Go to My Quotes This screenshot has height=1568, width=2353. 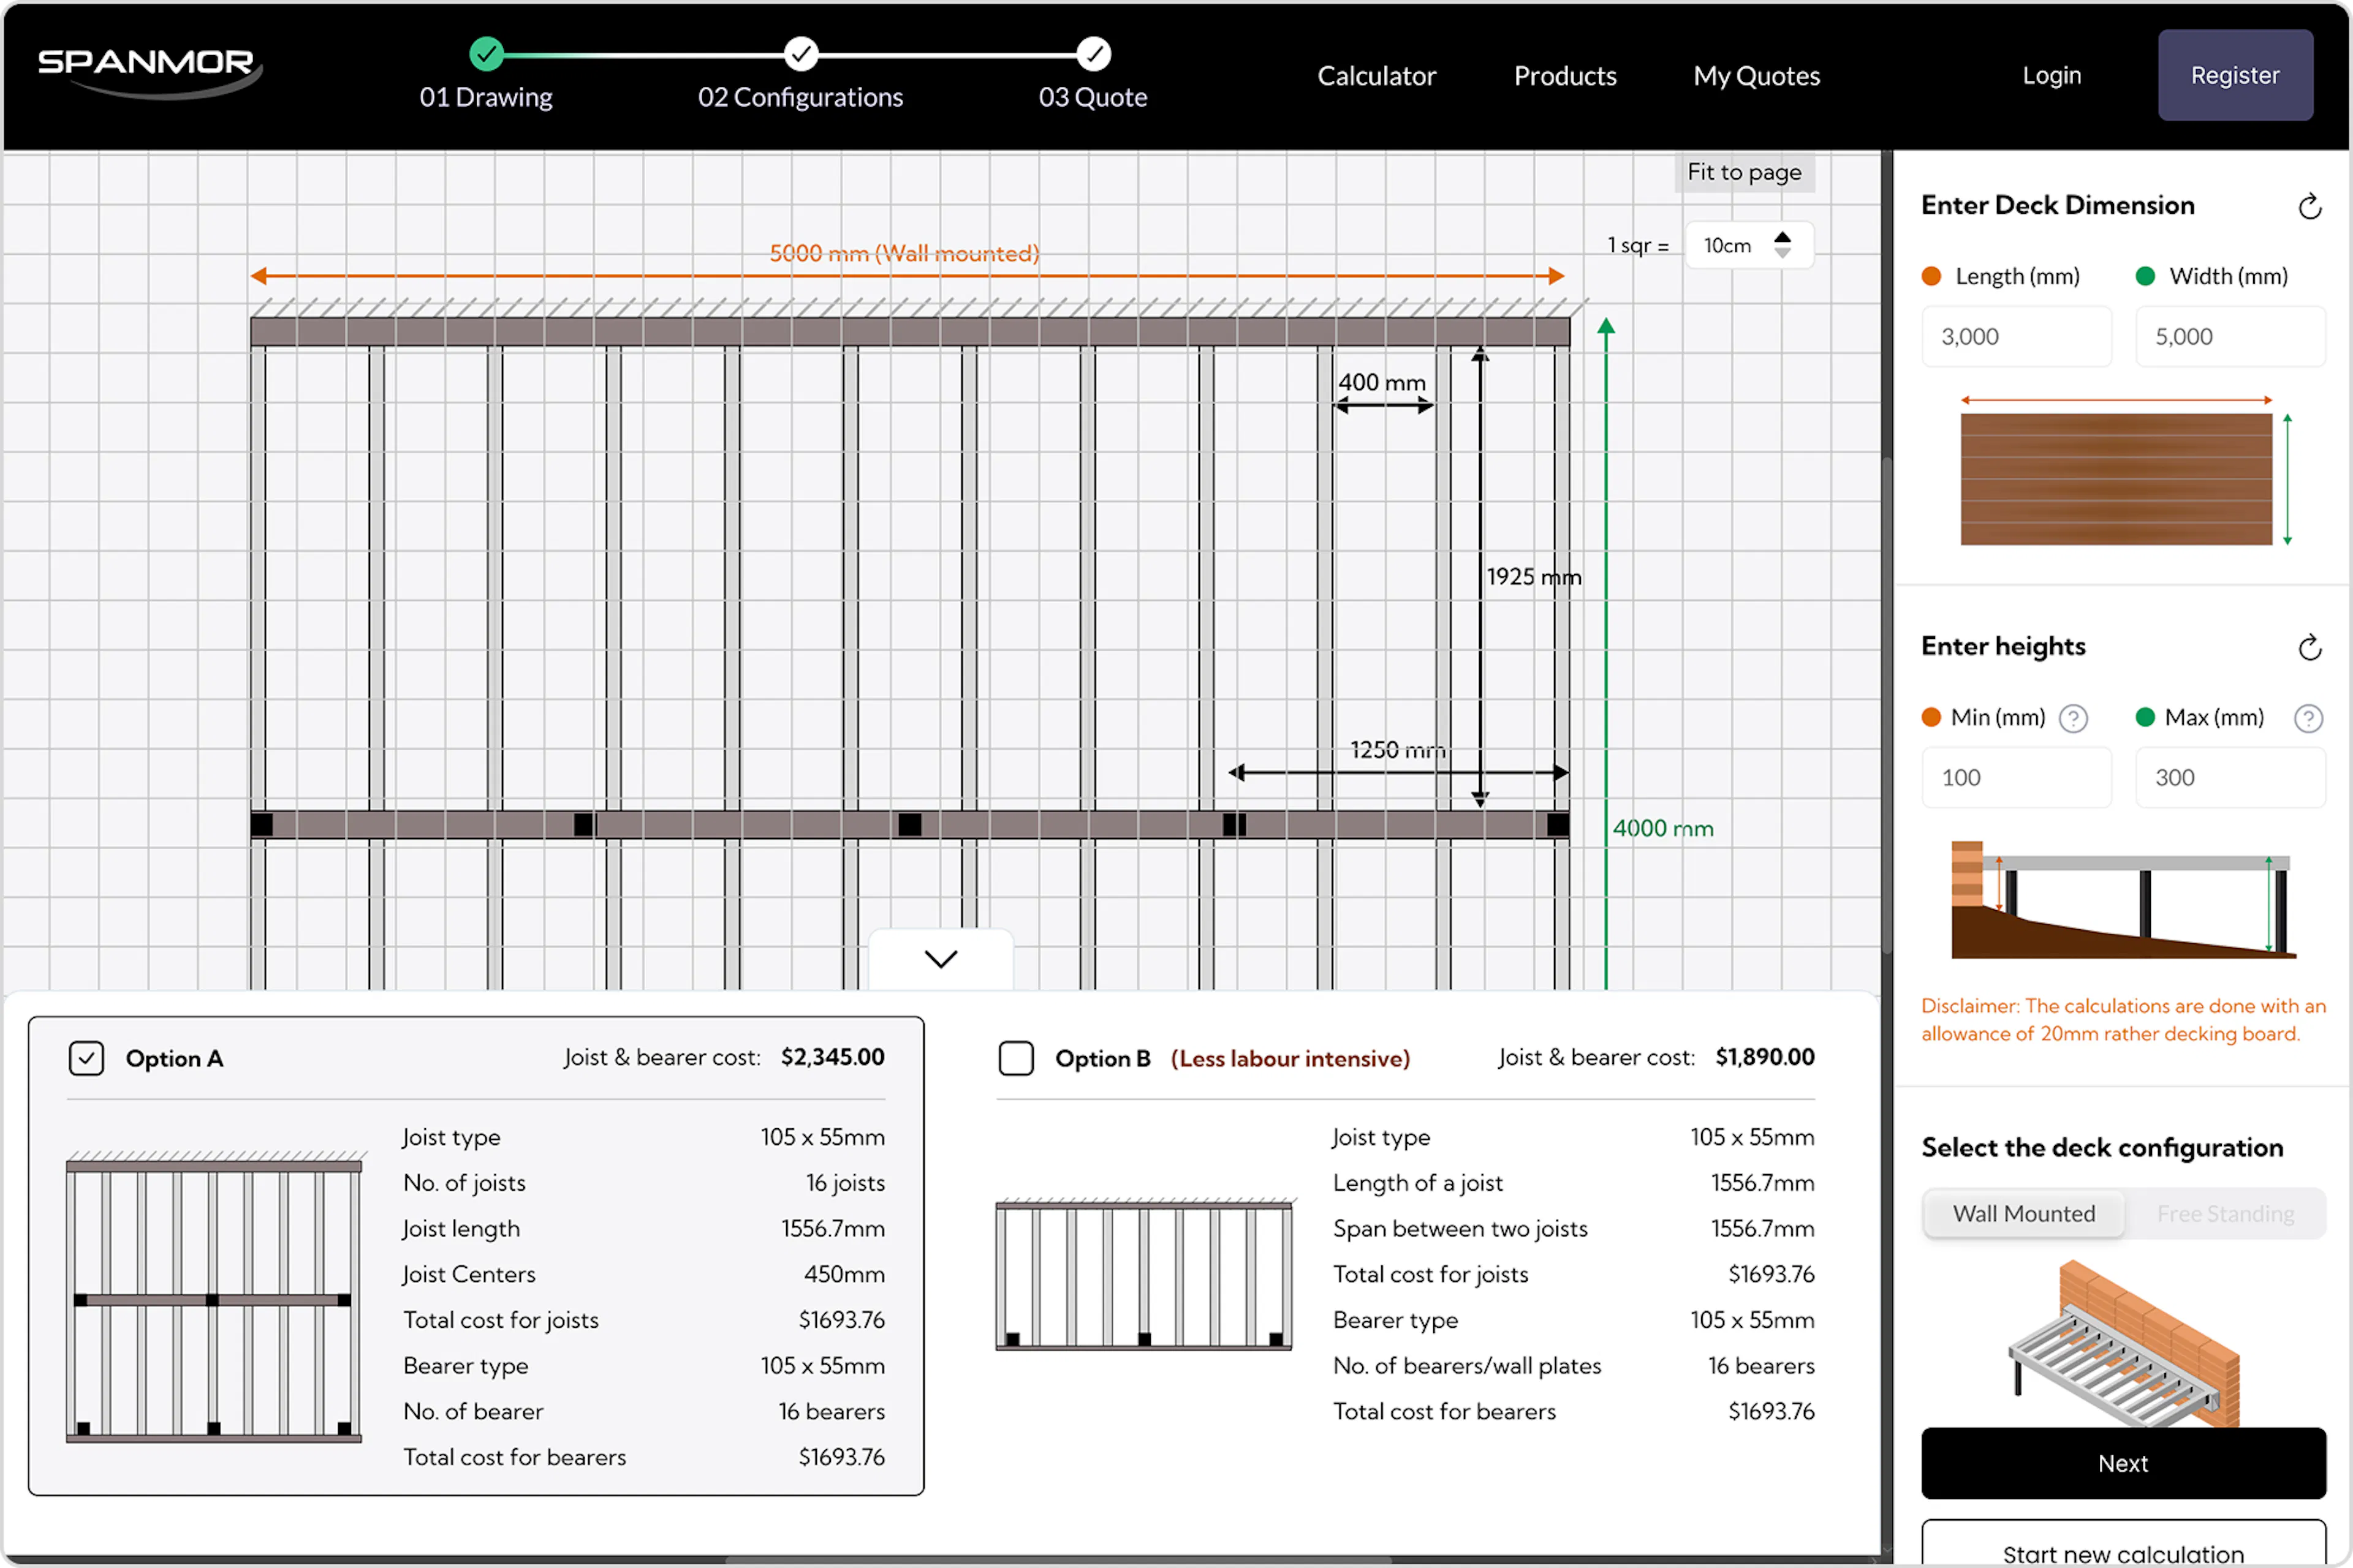[1756, 76]
